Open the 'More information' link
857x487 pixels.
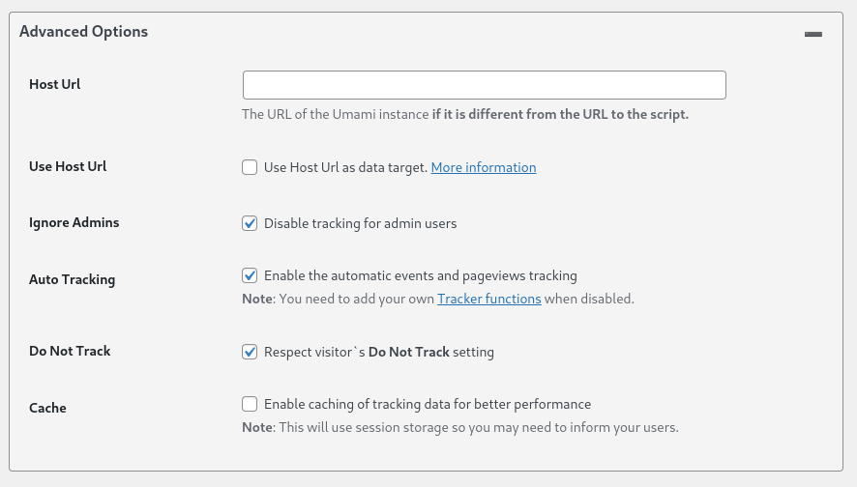click(484, 167)
